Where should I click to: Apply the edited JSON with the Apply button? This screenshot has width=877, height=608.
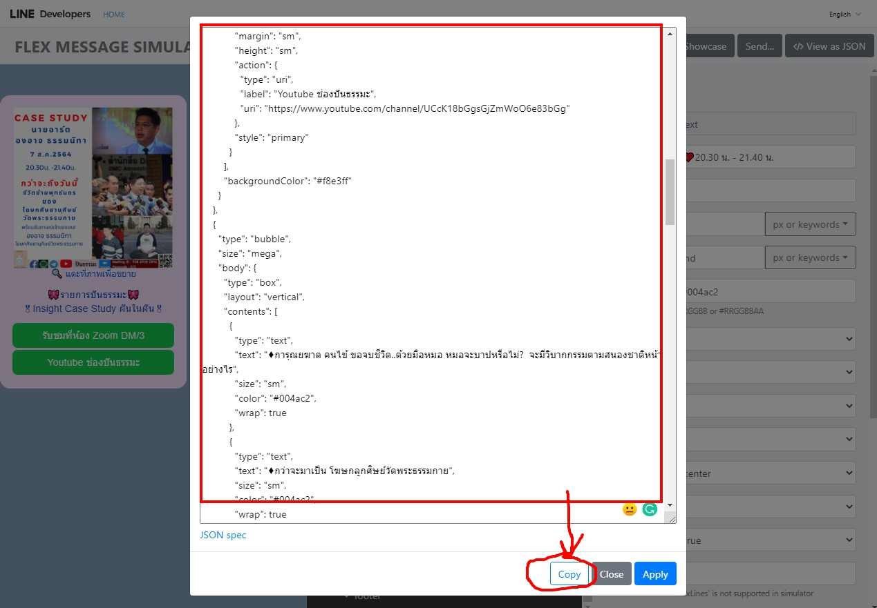pyautogui.click(x=654, y=573)
